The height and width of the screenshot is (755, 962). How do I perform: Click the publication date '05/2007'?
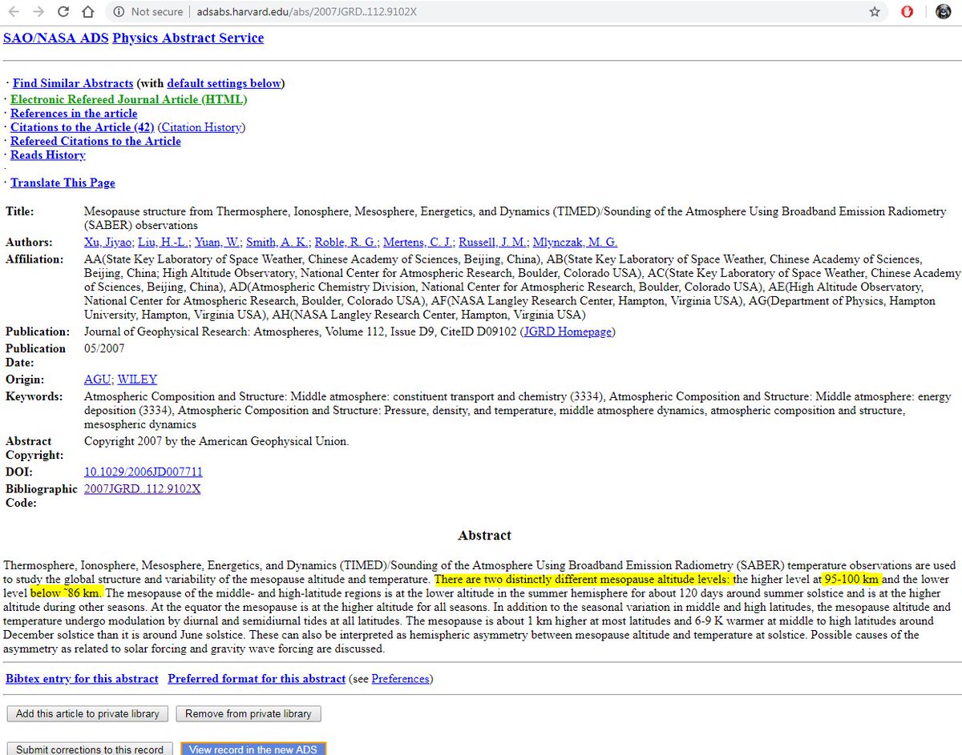click(104, 348)
